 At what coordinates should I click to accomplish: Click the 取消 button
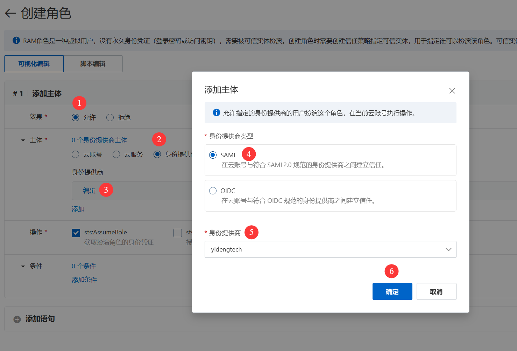(x=436, y=291)
